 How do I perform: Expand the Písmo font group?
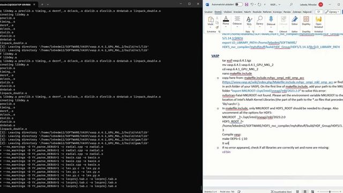point(226,22)
